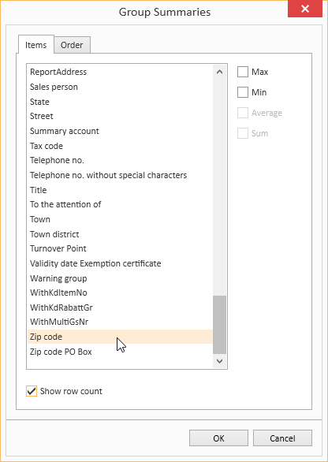The height and width of the screenshot is (462, 328).
Task: Select Sales person in the list
Action: (x=120, y=87)
